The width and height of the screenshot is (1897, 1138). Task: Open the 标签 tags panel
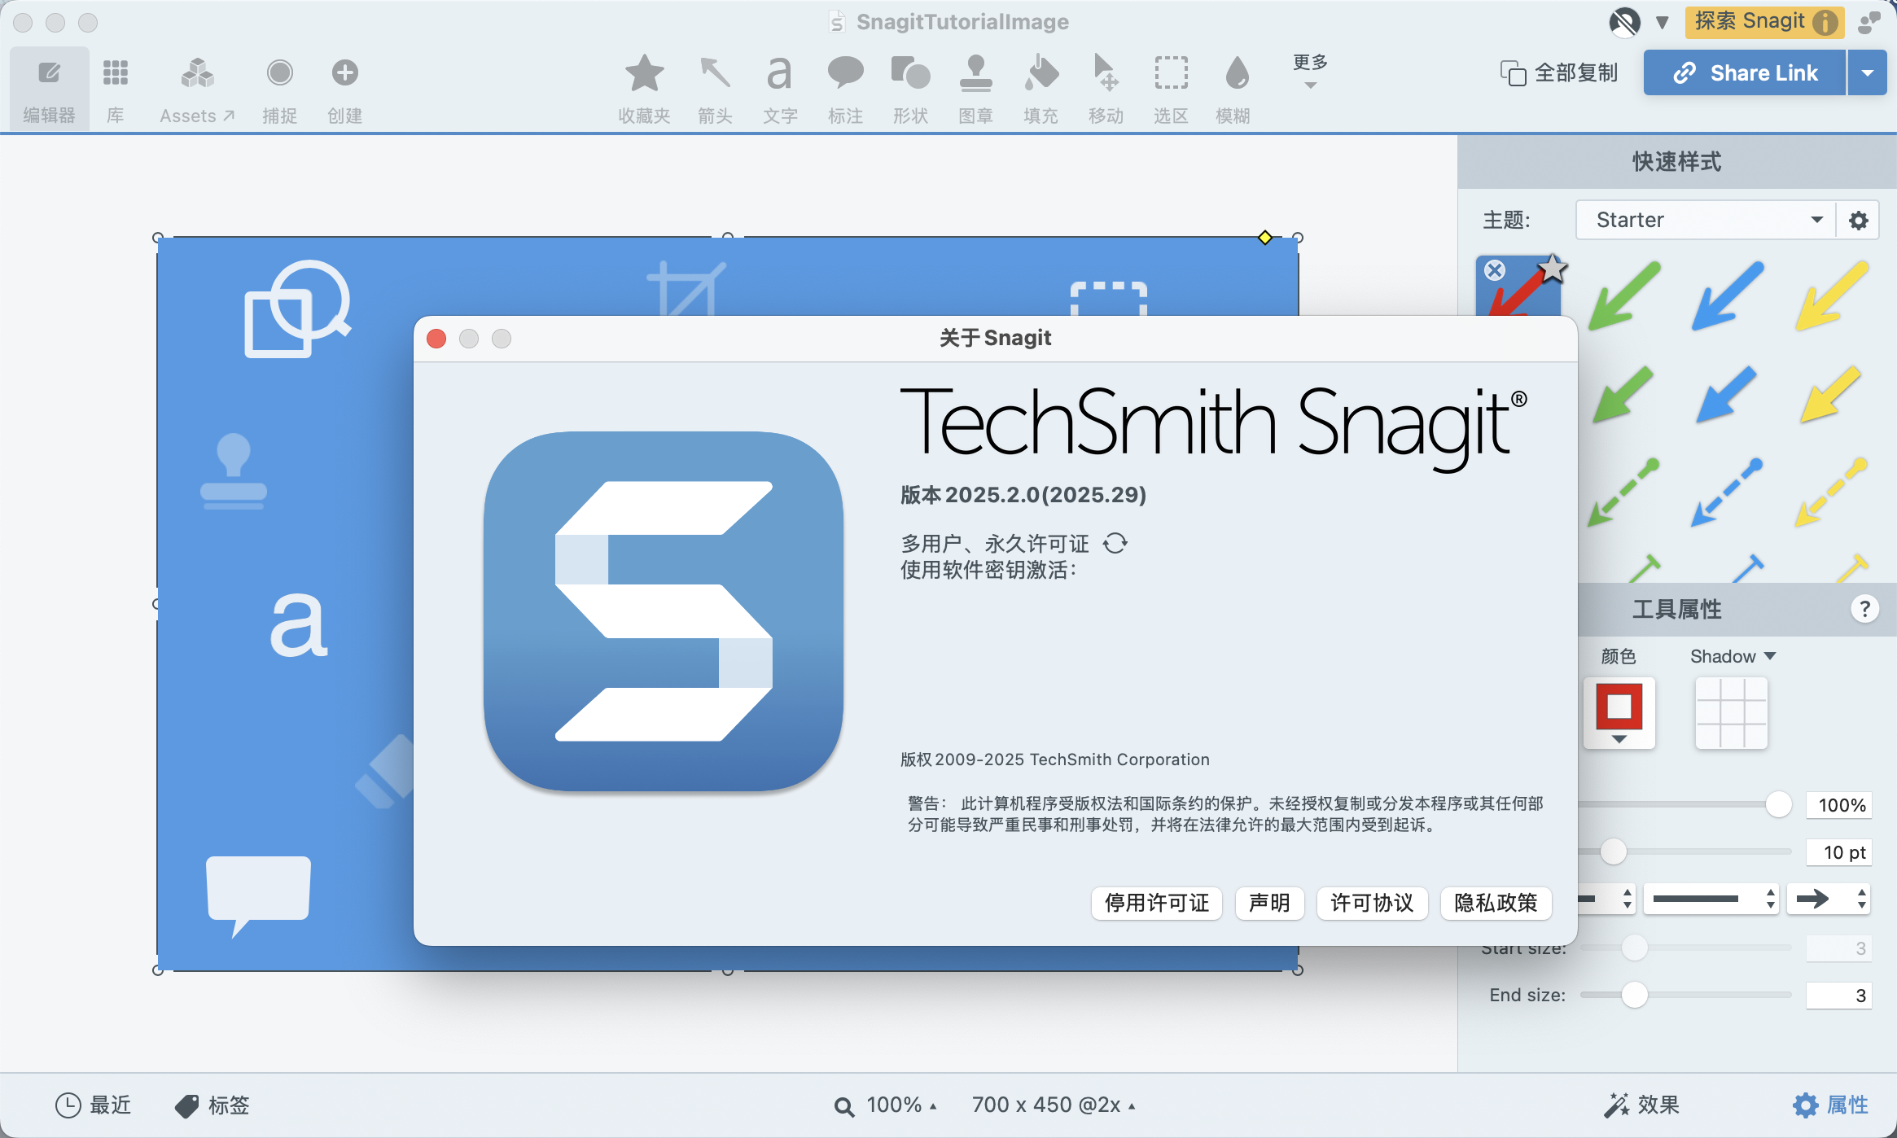212,1105
